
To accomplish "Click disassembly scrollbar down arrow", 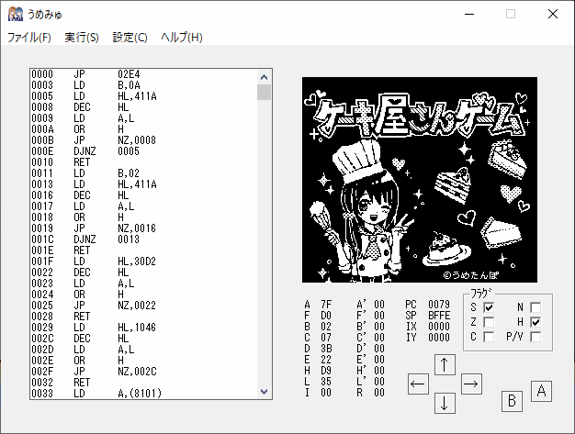I will (x=264, y=392).
